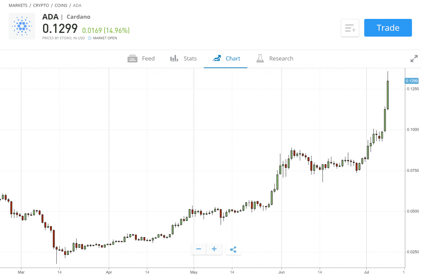Click the Mar date axis label
The height and width of the screenshot is (275, 421).
coord(21,272)
